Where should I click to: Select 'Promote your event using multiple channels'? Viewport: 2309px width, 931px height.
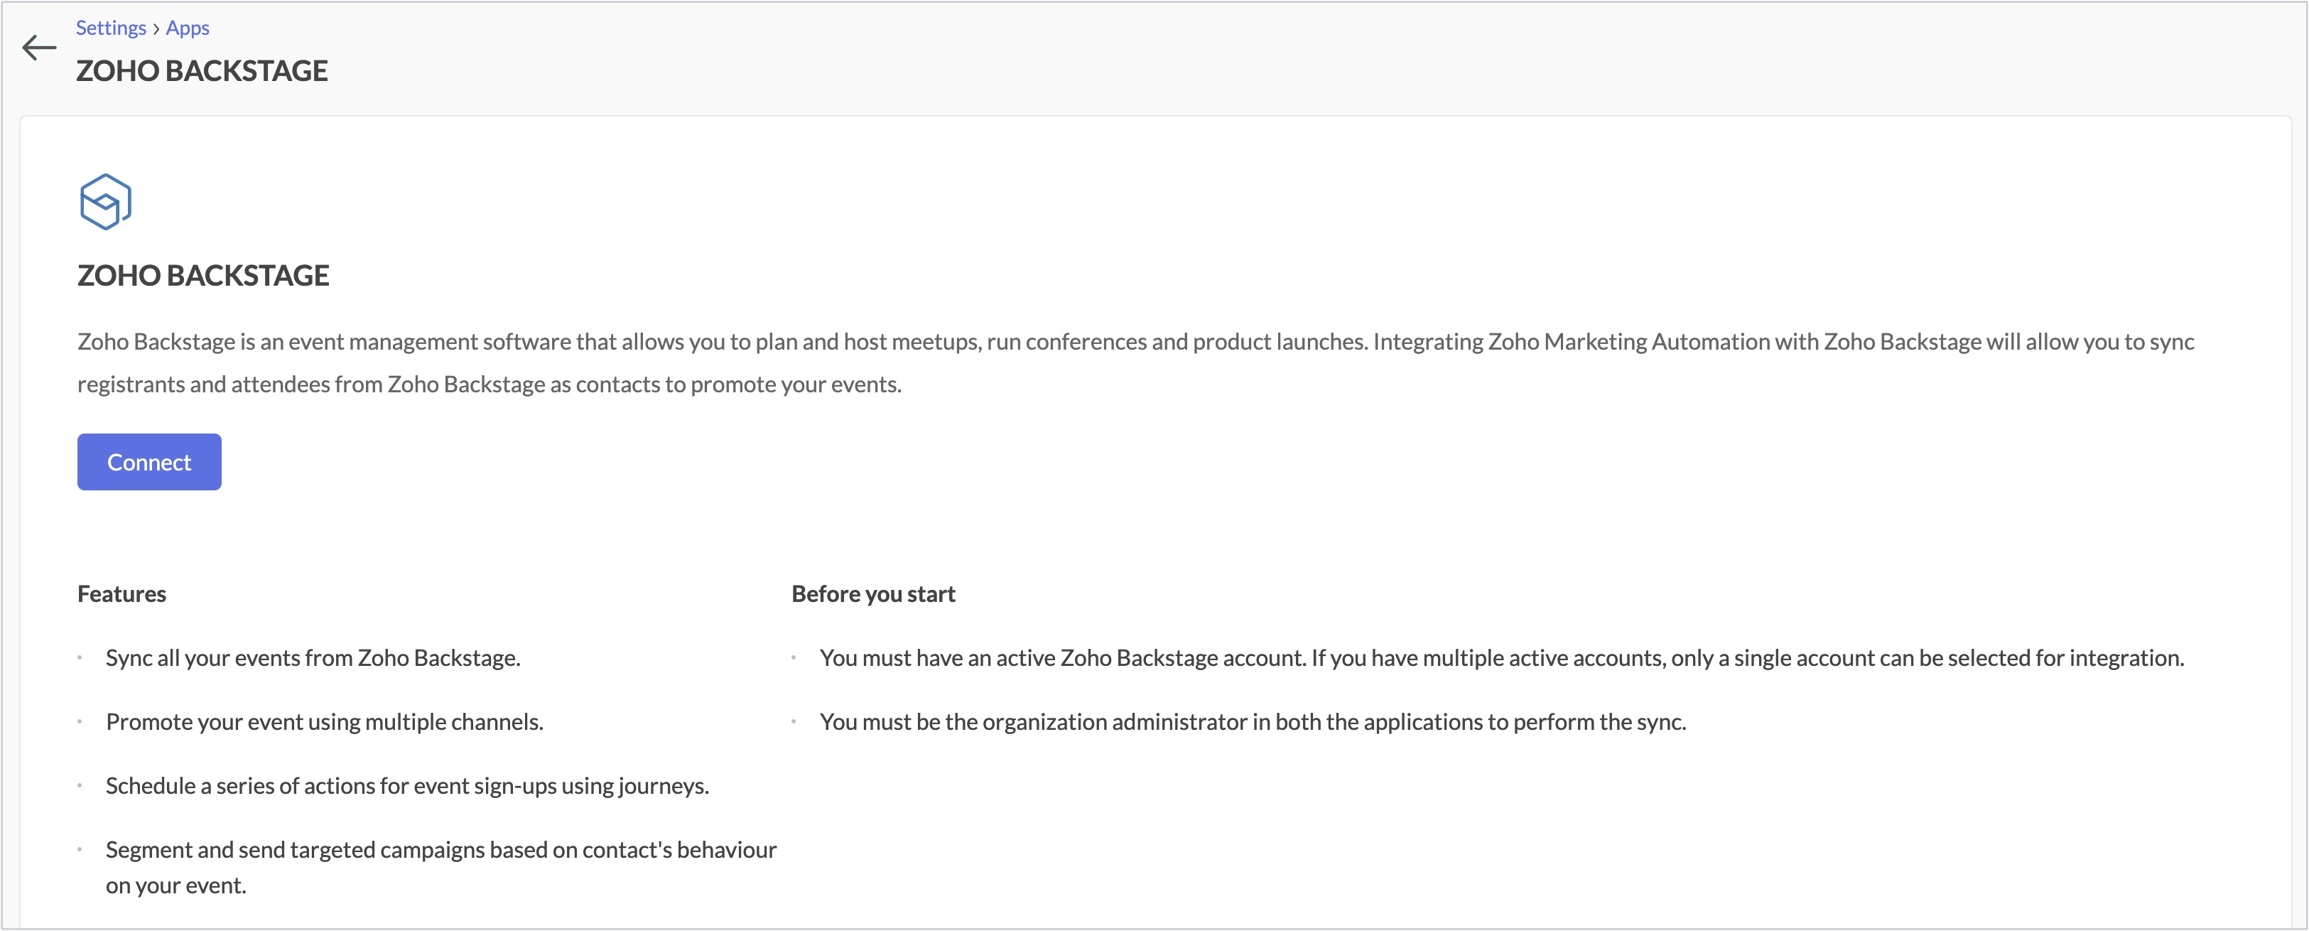click(325, 722)
